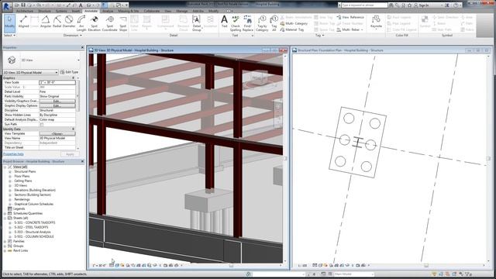Click the Tag by Category tool
This screenshot has height=279, width=496.
pos(262,23)
